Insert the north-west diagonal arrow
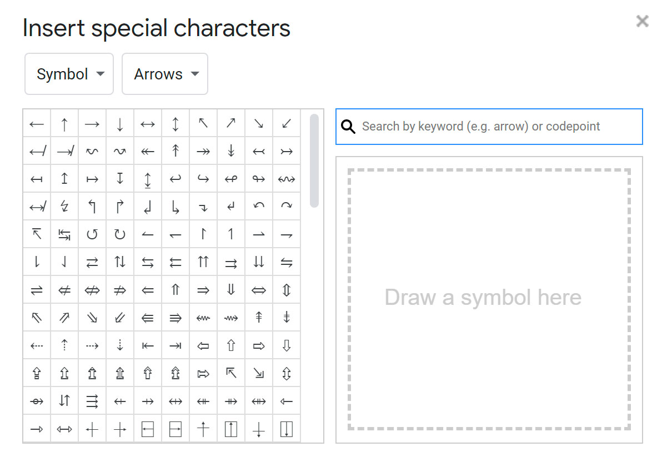 pyautogui.click(x=203, y=123)
